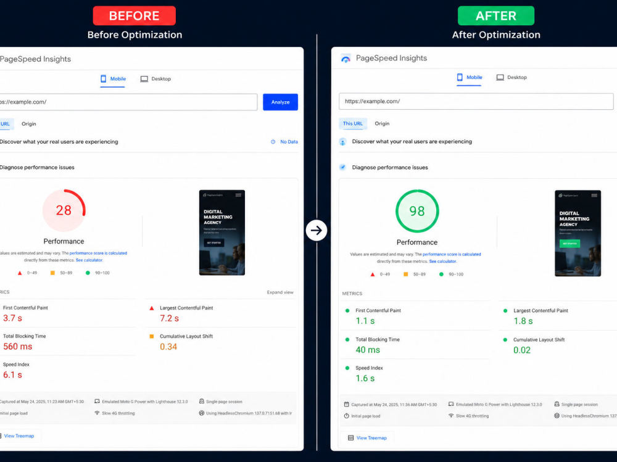Click orange 50-89 legend square in After panel

406,274
